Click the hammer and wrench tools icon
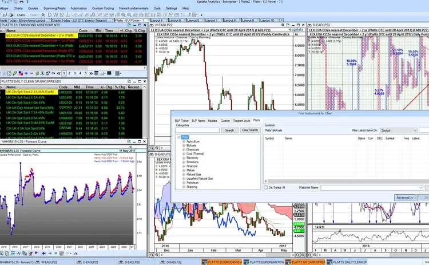429x265 pixels. click(x=43, y=15)
